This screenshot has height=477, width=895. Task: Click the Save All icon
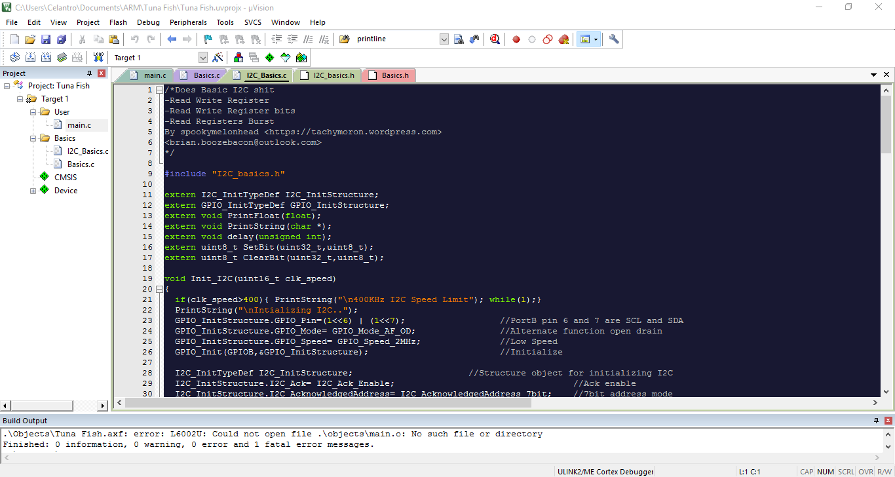[x=62, y=39]
